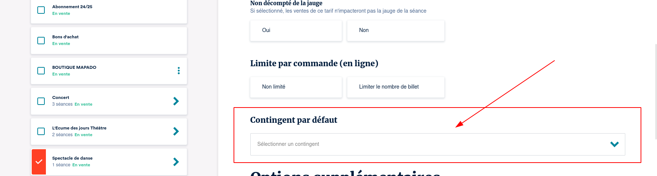Uncheck the Spectacle de danse checkbox
The height and width of the screenshot is (176, 657).
(39, 162)
